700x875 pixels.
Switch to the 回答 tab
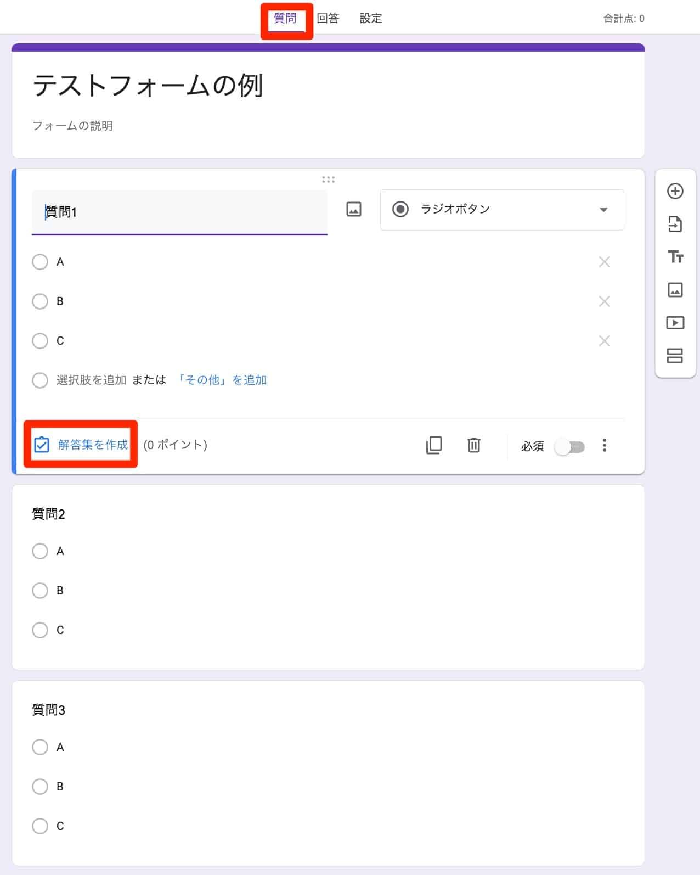[328, 18]
